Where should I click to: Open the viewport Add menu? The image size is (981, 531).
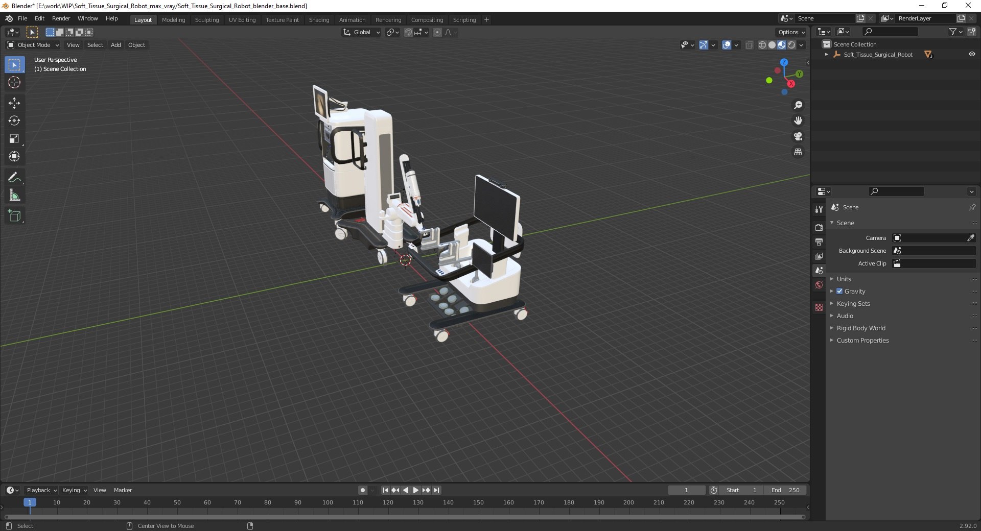click(x=116, y=45)
